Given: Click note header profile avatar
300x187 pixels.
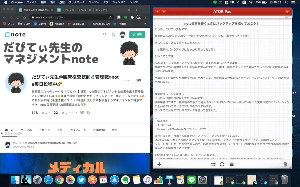Looking at the screenshot, I should [x=122, y=34].
